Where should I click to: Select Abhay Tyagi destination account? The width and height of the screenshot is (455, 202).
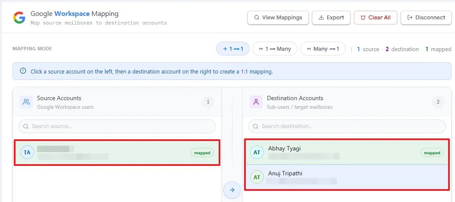coord(347,153)
